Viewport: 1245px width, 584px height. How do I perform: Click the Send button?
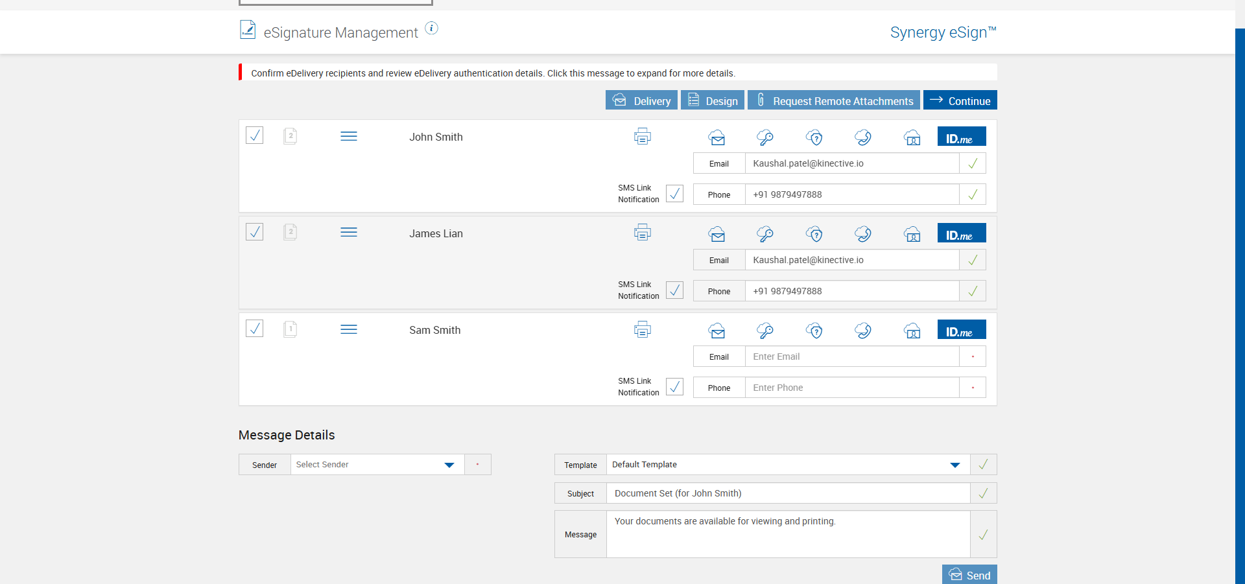pyautogui.click(x=969, y=575)
